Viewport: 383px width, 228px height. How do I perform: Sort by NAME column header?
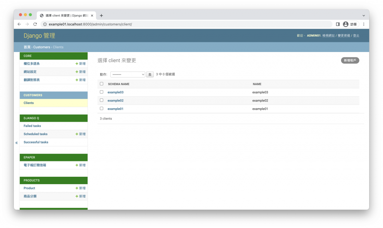(x=257, y=84)
